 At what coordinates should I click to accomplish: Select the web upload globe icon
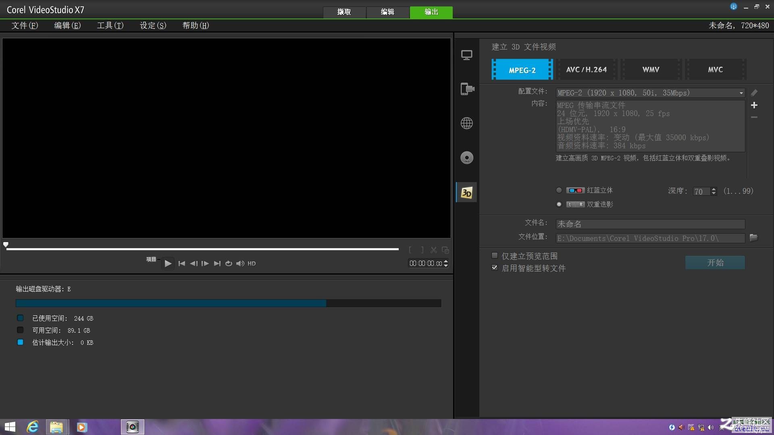[466, 123]
